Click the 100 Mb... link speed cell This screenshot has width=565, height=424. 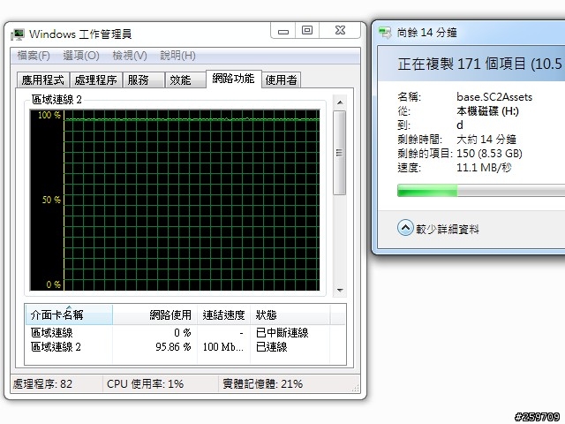point(223,347)
